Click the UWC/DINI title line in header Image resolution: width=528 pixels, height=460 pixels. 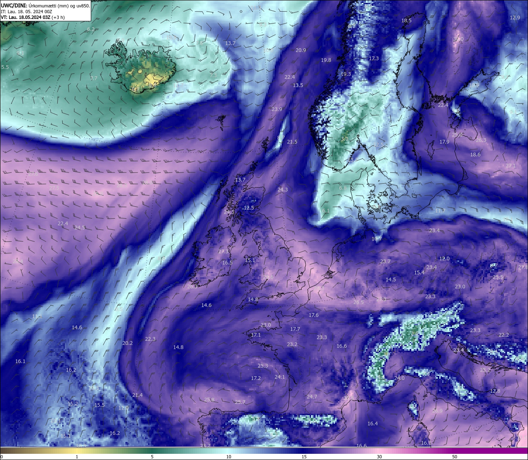point(45,5)
